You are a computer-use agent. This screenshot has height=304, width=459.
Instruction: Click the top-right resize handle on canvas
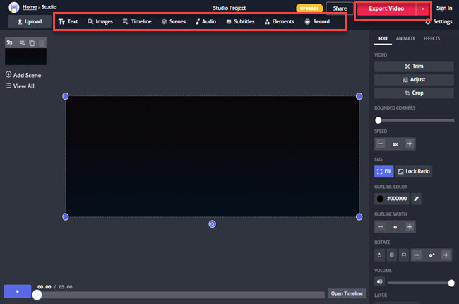(359, 96)
